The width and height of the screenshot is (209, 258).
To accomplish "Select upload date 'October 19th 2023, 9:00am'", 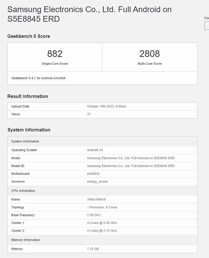I will [x=107, y=106].
